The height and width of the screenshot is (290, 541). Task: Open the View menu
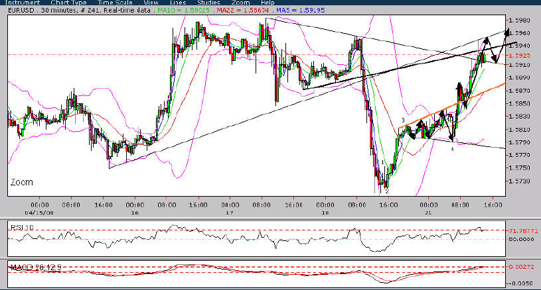(151, 3)
